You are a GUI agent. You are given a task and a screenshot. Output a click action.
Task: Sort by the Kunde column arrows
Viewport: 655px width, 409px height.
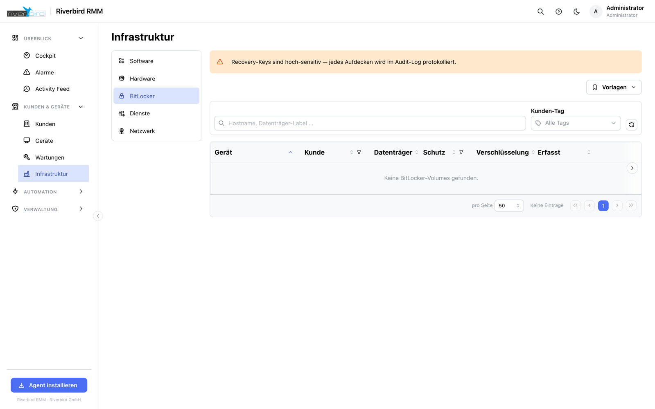coord(351,152)
